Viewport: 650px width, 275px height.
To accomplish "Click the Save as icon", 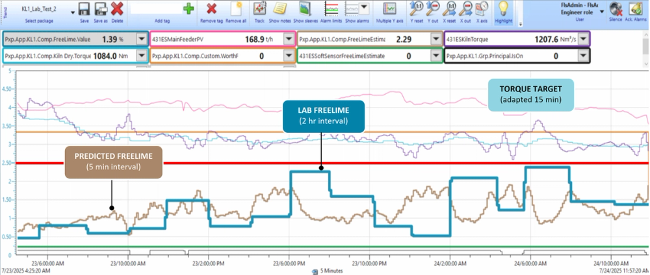I will [x=101, y=9].
